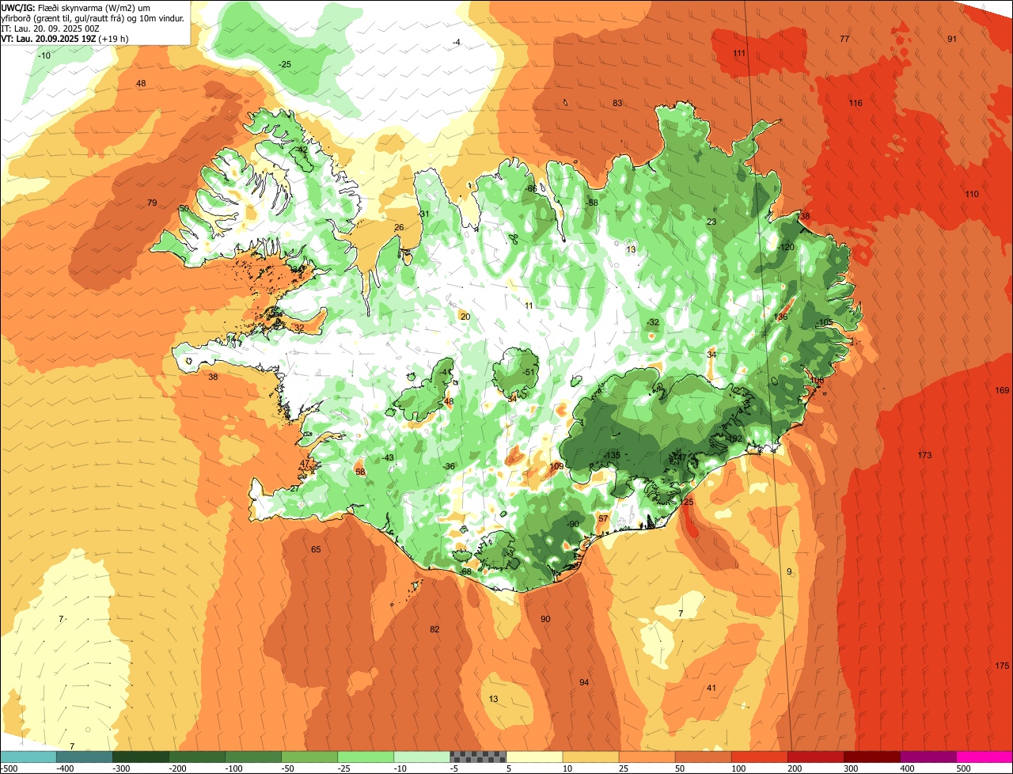
Task: Click the map value 38 west of Snæfellsnes
Action: 213,378
